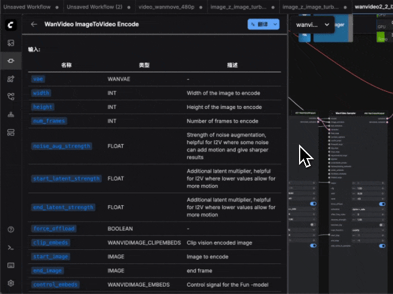Click the ComfyUI logo icon in the sidebar

pyautogui.click(x=11, y=25)
